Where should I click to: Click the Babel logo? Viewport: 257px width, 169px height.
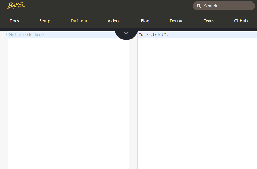(16, 6)
